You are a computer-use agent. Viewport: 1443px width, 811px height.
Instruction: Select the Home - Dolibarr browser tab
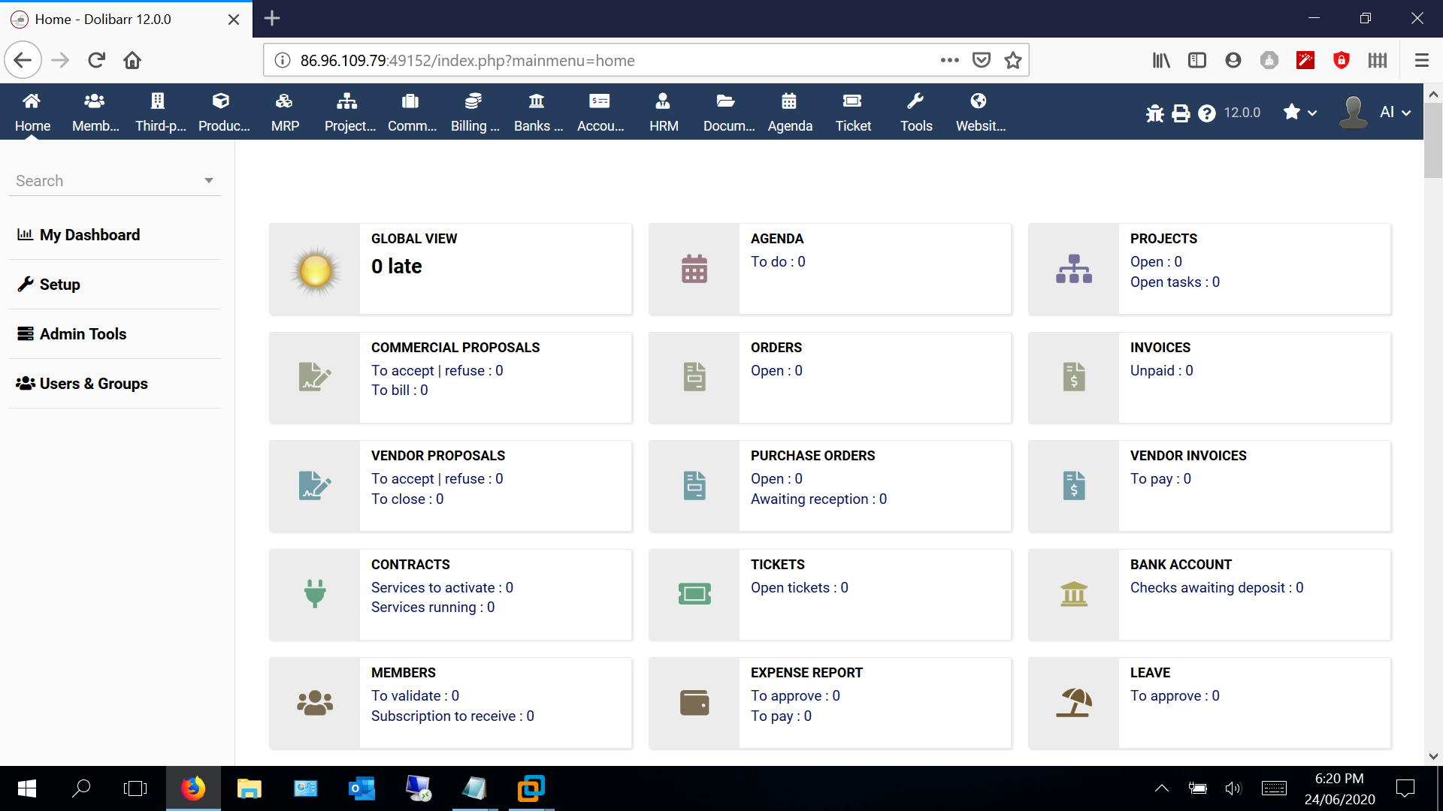tap(126, 19)
